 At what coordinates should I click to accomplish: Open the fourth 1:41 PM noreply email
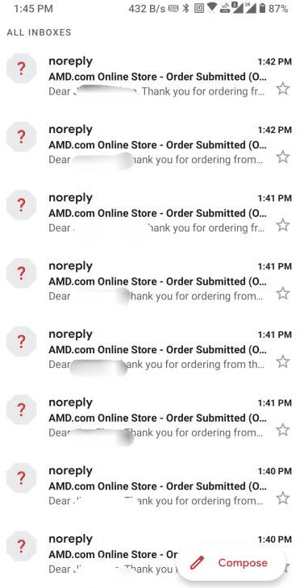pos(152,418)
